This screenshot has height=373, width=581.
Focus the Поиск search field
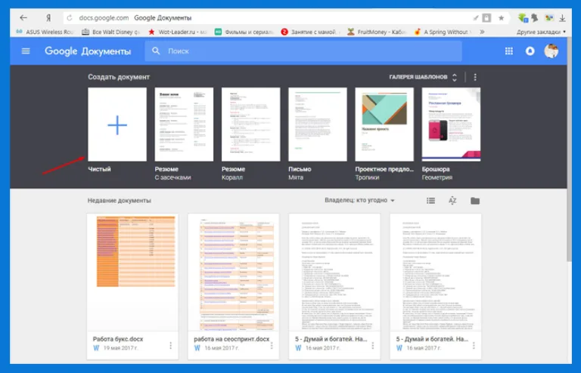tap(303, 51)
